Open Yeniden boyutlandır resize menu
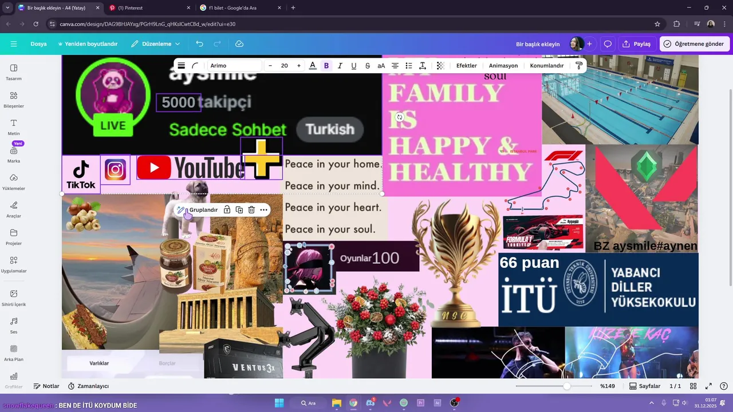Viewport: 733px width, 412px height. (x=88, y=44)
